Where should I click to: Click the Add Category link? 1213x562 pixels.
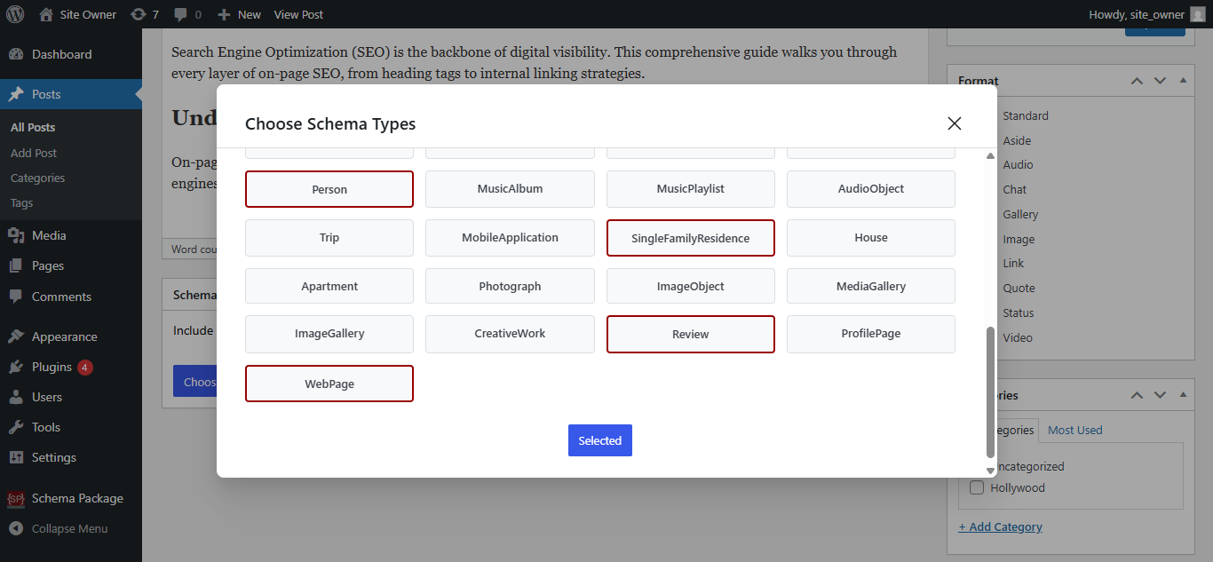(x=1000, y=526)
